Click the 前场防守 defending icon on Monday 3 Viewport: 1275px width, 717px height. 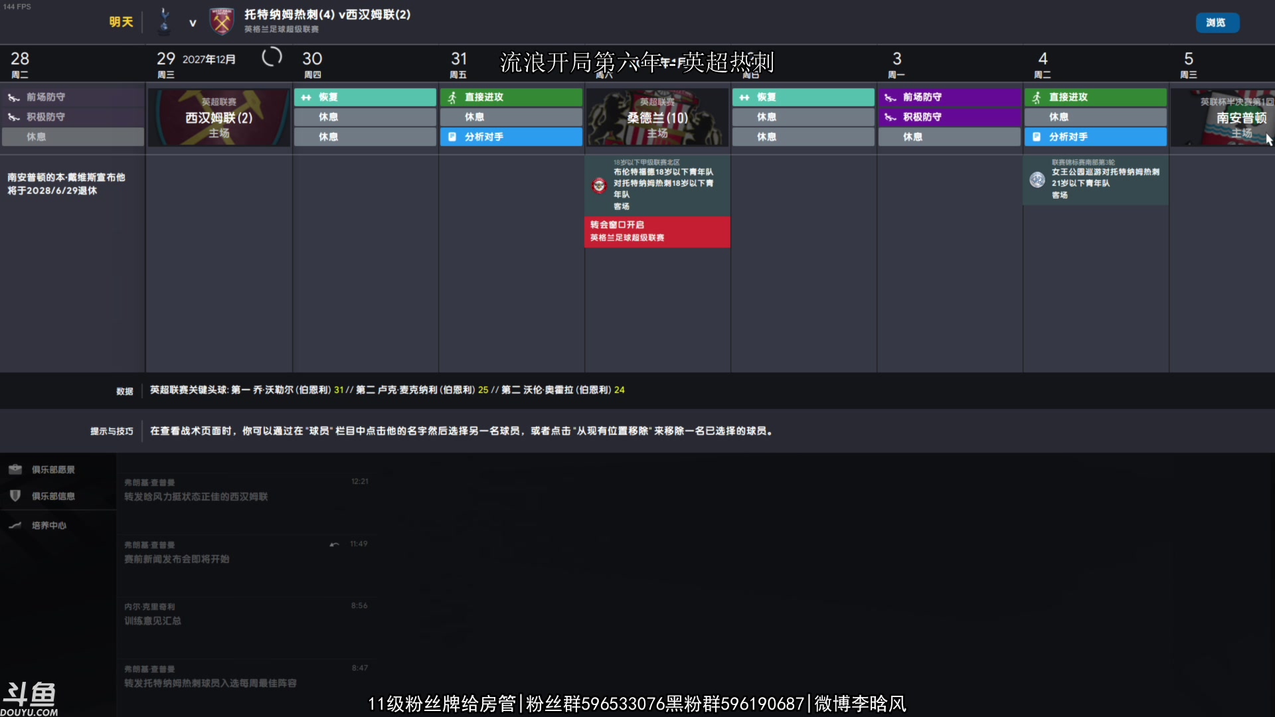click(x=891, y=98)
